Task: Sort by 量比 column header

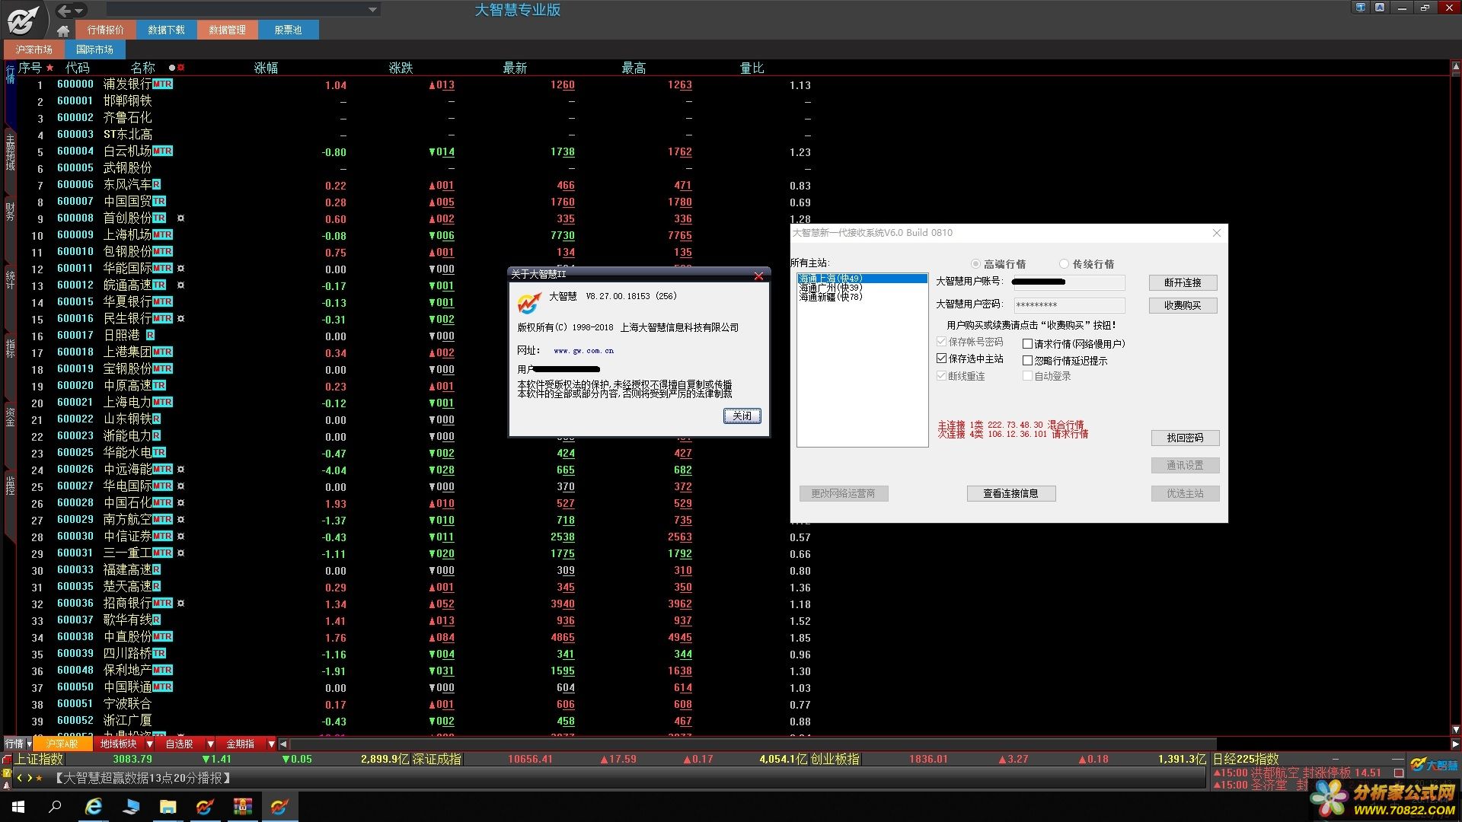Action: coord(752,68)
